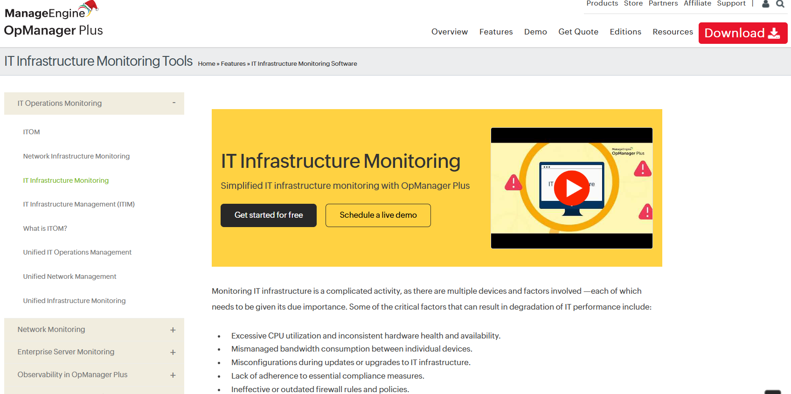Select Network Infrastructure Monitoring in sidebar
Image resolution: width=791 pixels, height=394 pixels.
click(x=76, y=156)
